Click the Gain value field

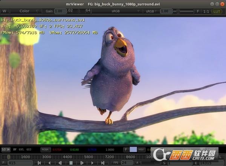[60, 11]
